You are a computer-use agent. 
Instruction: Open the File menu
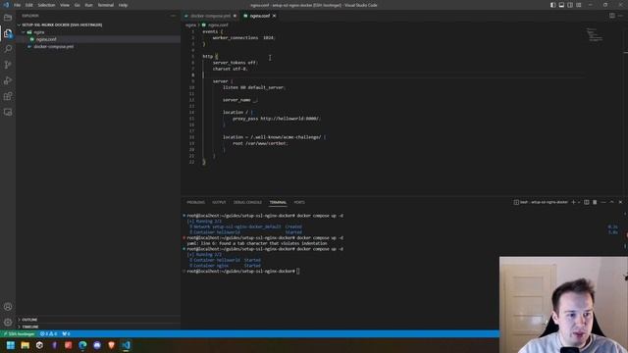(18, 5)
